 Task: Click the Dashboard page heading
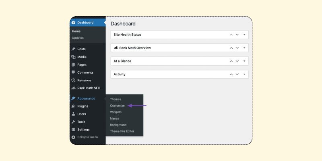tap(123, 24)
